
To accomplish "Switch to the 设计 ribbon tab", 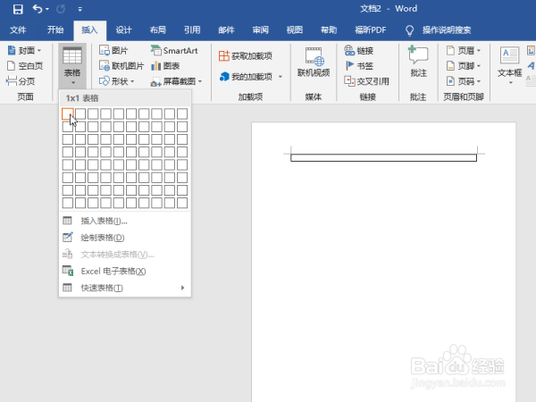I will tap(124, 30).
